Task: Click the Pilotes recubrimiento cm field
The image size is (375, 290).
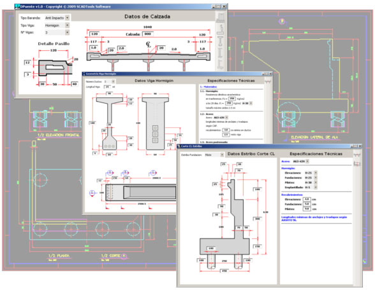Action: (307, 209)
